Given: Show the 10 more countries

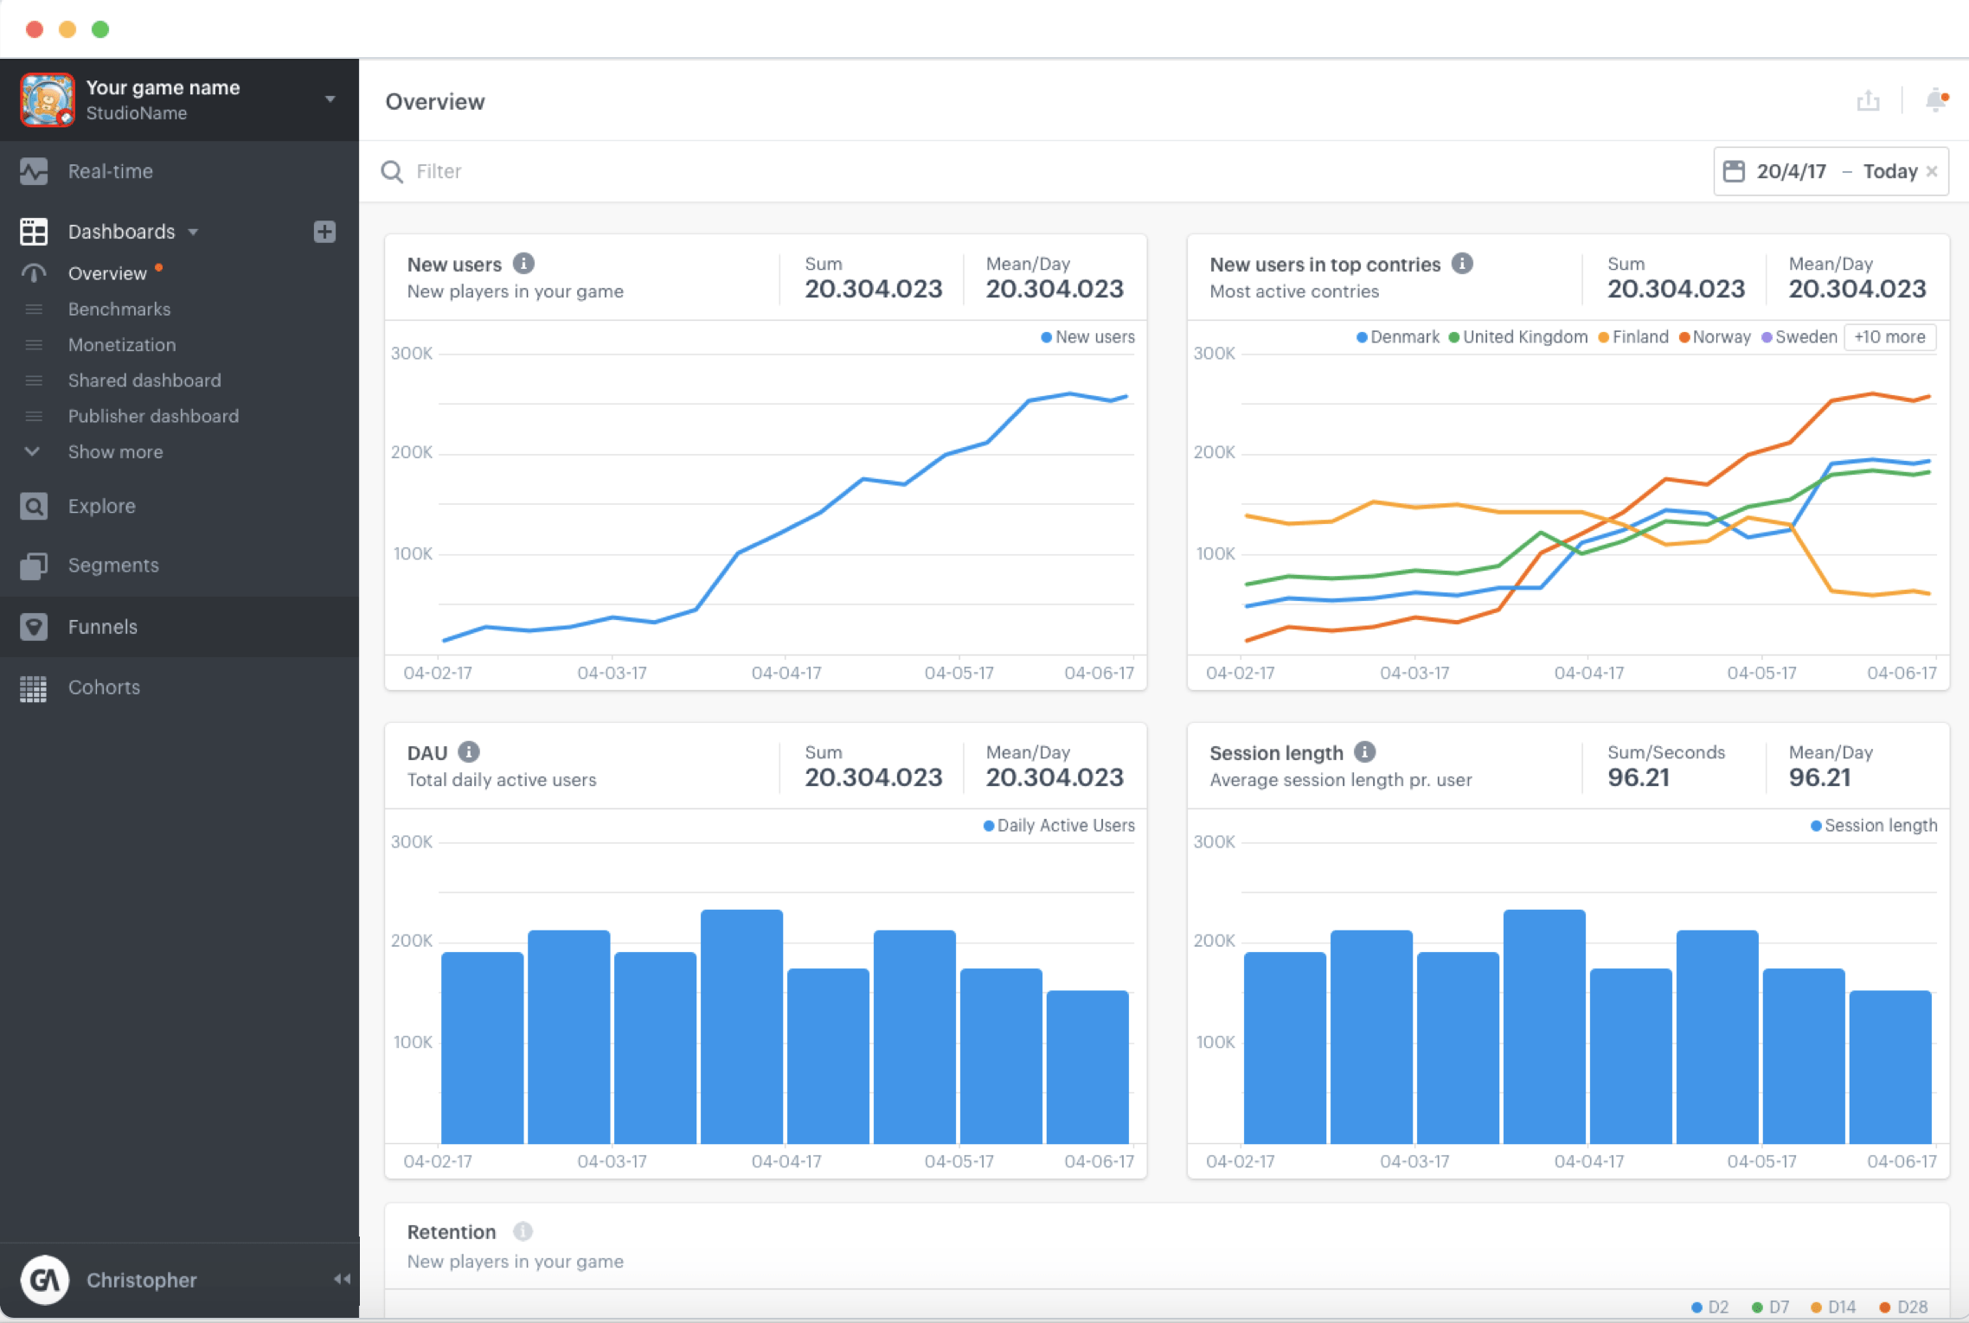Looking at the screenshot, I should [1890, 337].
